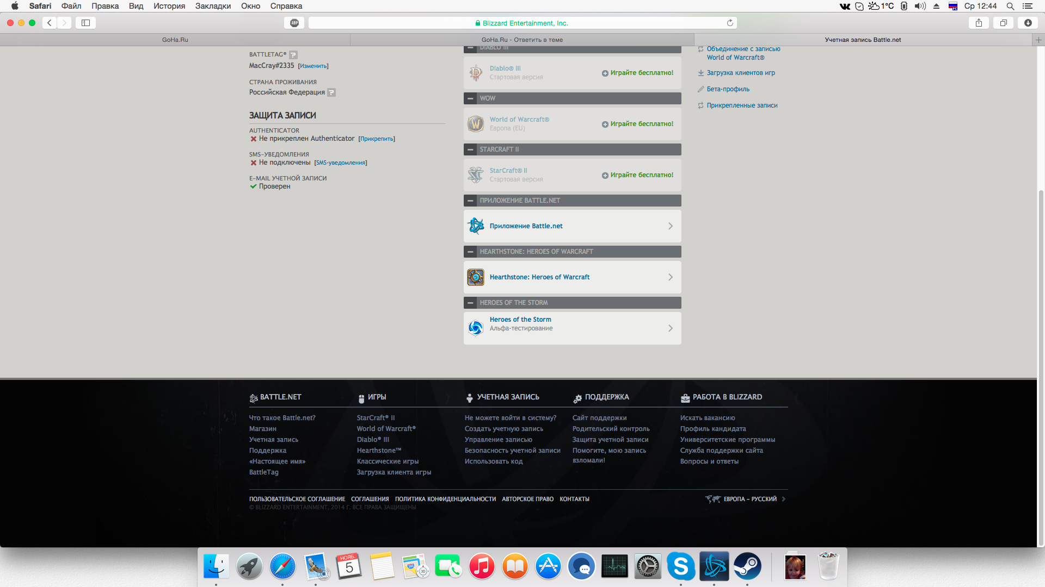Open Spotlight search in menu bar
Screen dimensions: 1045x587
tap(1010, 6)
